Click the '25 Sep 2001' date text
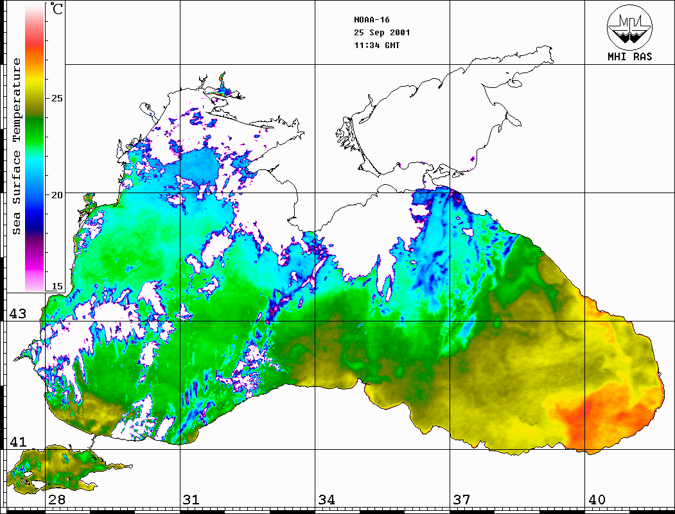Image resolution: width=675 pixels, height=514 pixels. pyautogui.click(x=382, y=33)
